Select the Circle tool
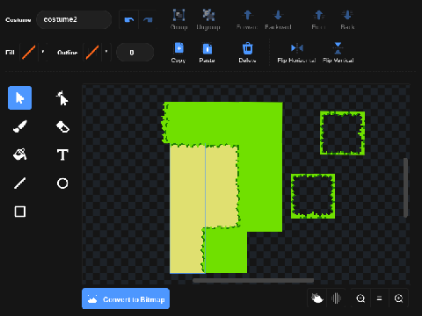Viewport: 422px width, 316px height. click(62, 183)
